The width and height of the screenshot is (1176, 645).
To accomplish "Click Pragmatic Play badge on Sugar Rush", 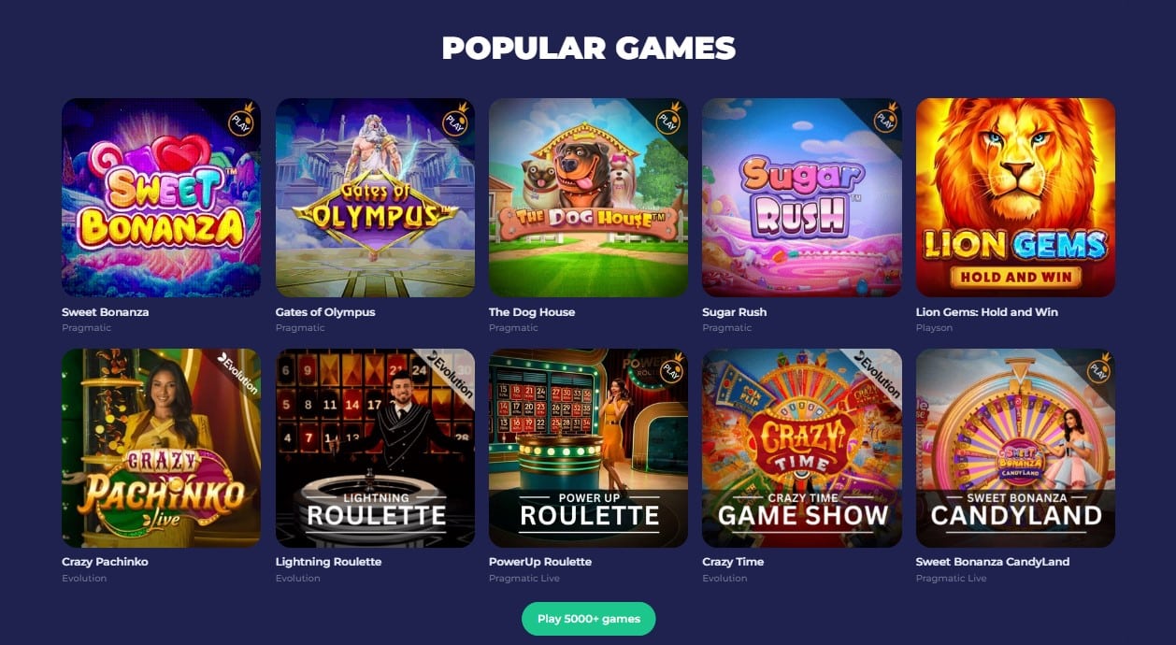I will [x=884, y=119].
